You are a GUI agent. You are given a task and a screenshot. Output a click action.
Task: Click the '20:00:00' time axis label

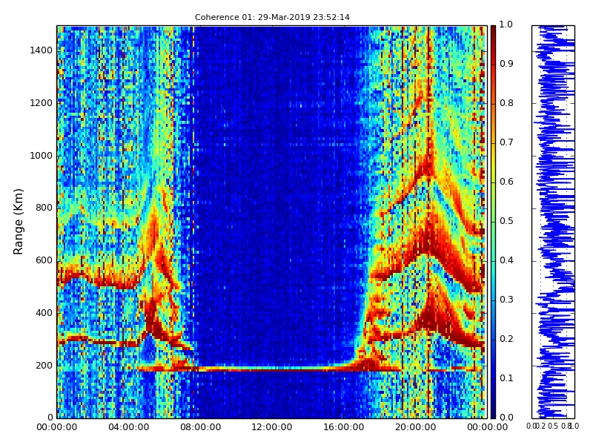coord(416,427)
